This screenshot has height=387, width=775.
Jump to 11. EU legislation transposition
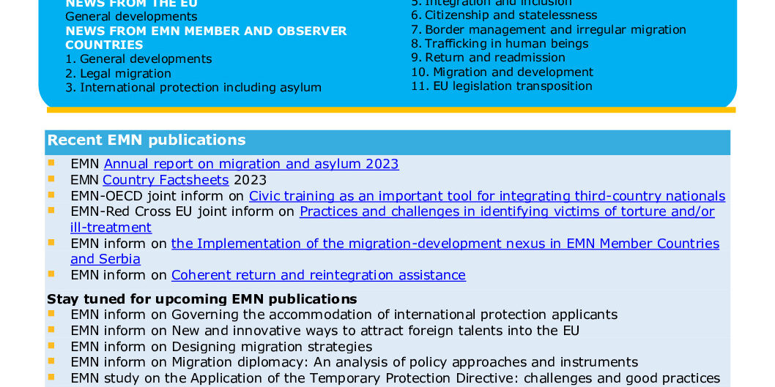pyautogui.click(x=501, y=86)
